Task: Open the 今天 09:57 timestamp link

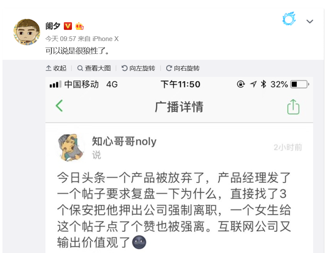Action: [x=61, y=38]
